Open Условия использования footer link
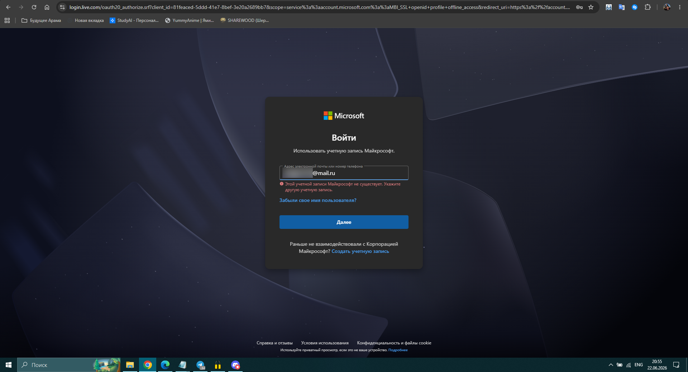 point(325,343)
